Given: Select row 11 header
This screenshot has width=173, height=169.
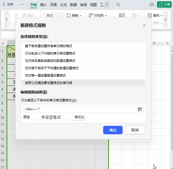Looking at the screenshot, I should pos(2,125).
